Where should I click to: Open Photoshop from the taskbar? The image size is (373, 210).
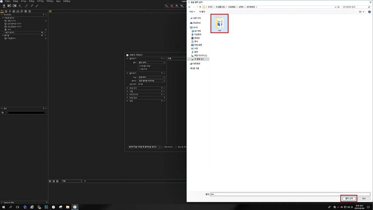[46, 207]
